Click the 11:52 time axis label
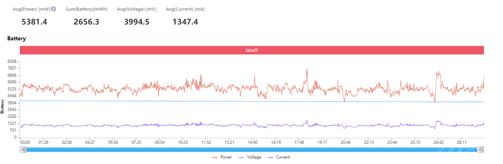The height and width of the screenshot is (164, 503). coord(206,142)
